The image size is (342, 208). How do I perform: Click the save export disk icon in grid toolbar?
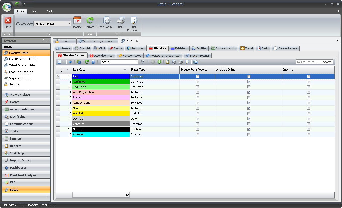pos(196,62)
